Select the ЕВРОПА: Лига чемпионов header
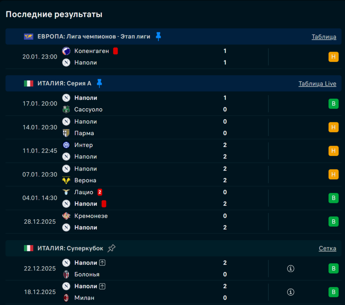 (94, 37)
